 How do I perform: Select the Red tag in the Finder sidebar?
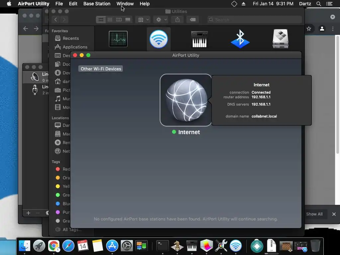coord(63,169)
